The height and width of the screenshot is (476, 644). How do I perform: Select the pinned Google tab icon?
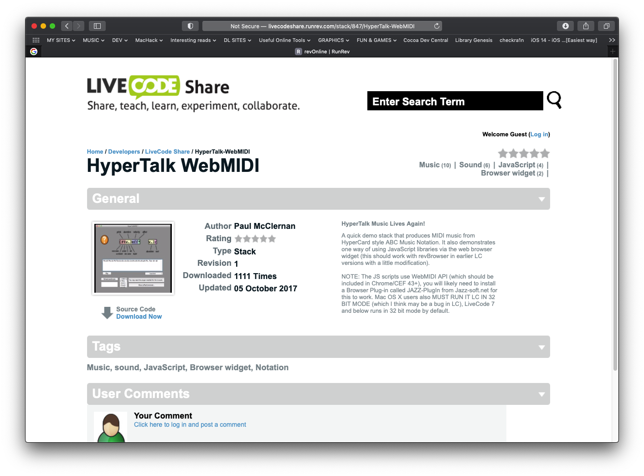[34, 52]
